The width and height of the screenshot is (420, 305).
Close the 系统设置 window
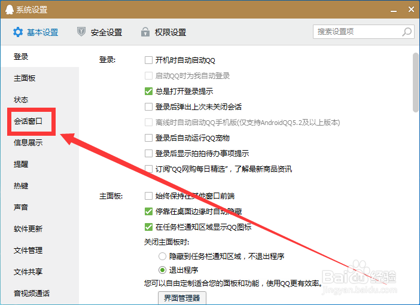[x=411, y=10]
